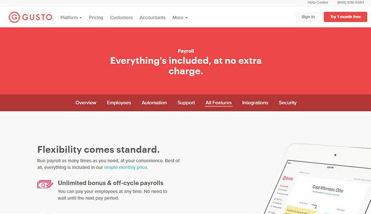Click the cash bills icon beside Unlimited bonus
The height and width of the screenshot is (214, 371).
click(45, 184)
